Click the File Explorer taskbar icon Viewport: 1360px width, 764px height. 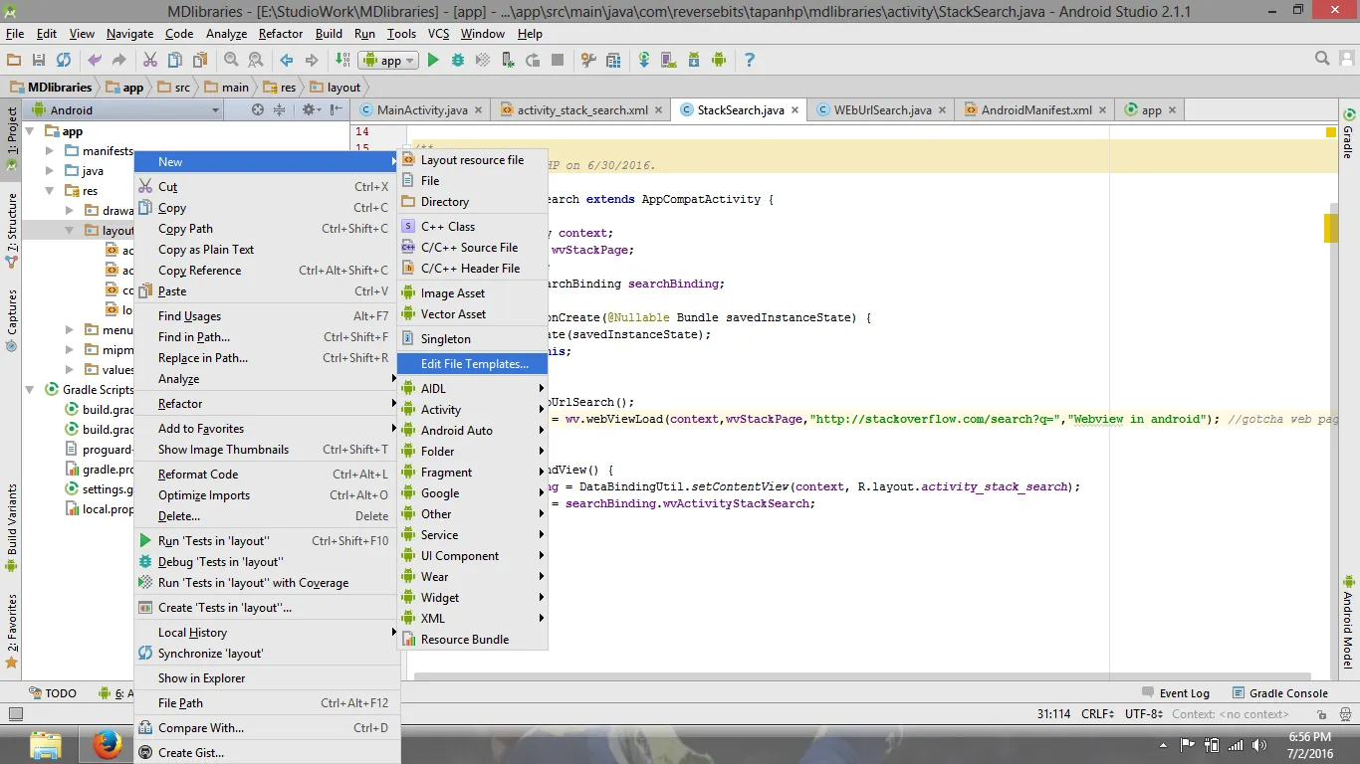click(x=47, y=744)
